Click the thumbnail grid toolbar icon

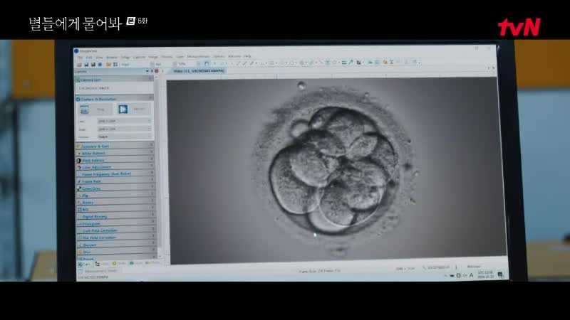[x=115, y=65]
